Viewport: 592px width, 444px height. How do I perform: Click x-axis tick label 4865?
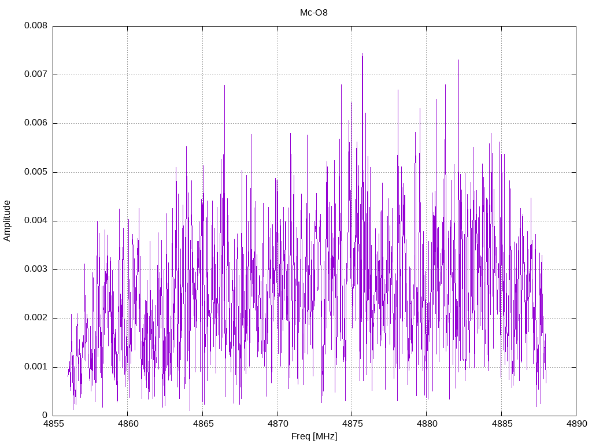point(202,424)
